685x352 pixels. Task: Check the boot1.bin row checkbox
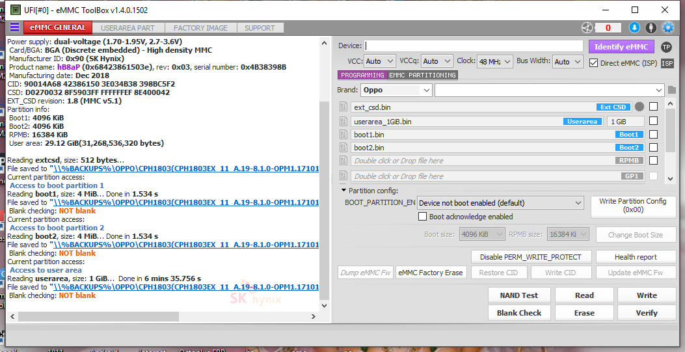pos(653,134)
